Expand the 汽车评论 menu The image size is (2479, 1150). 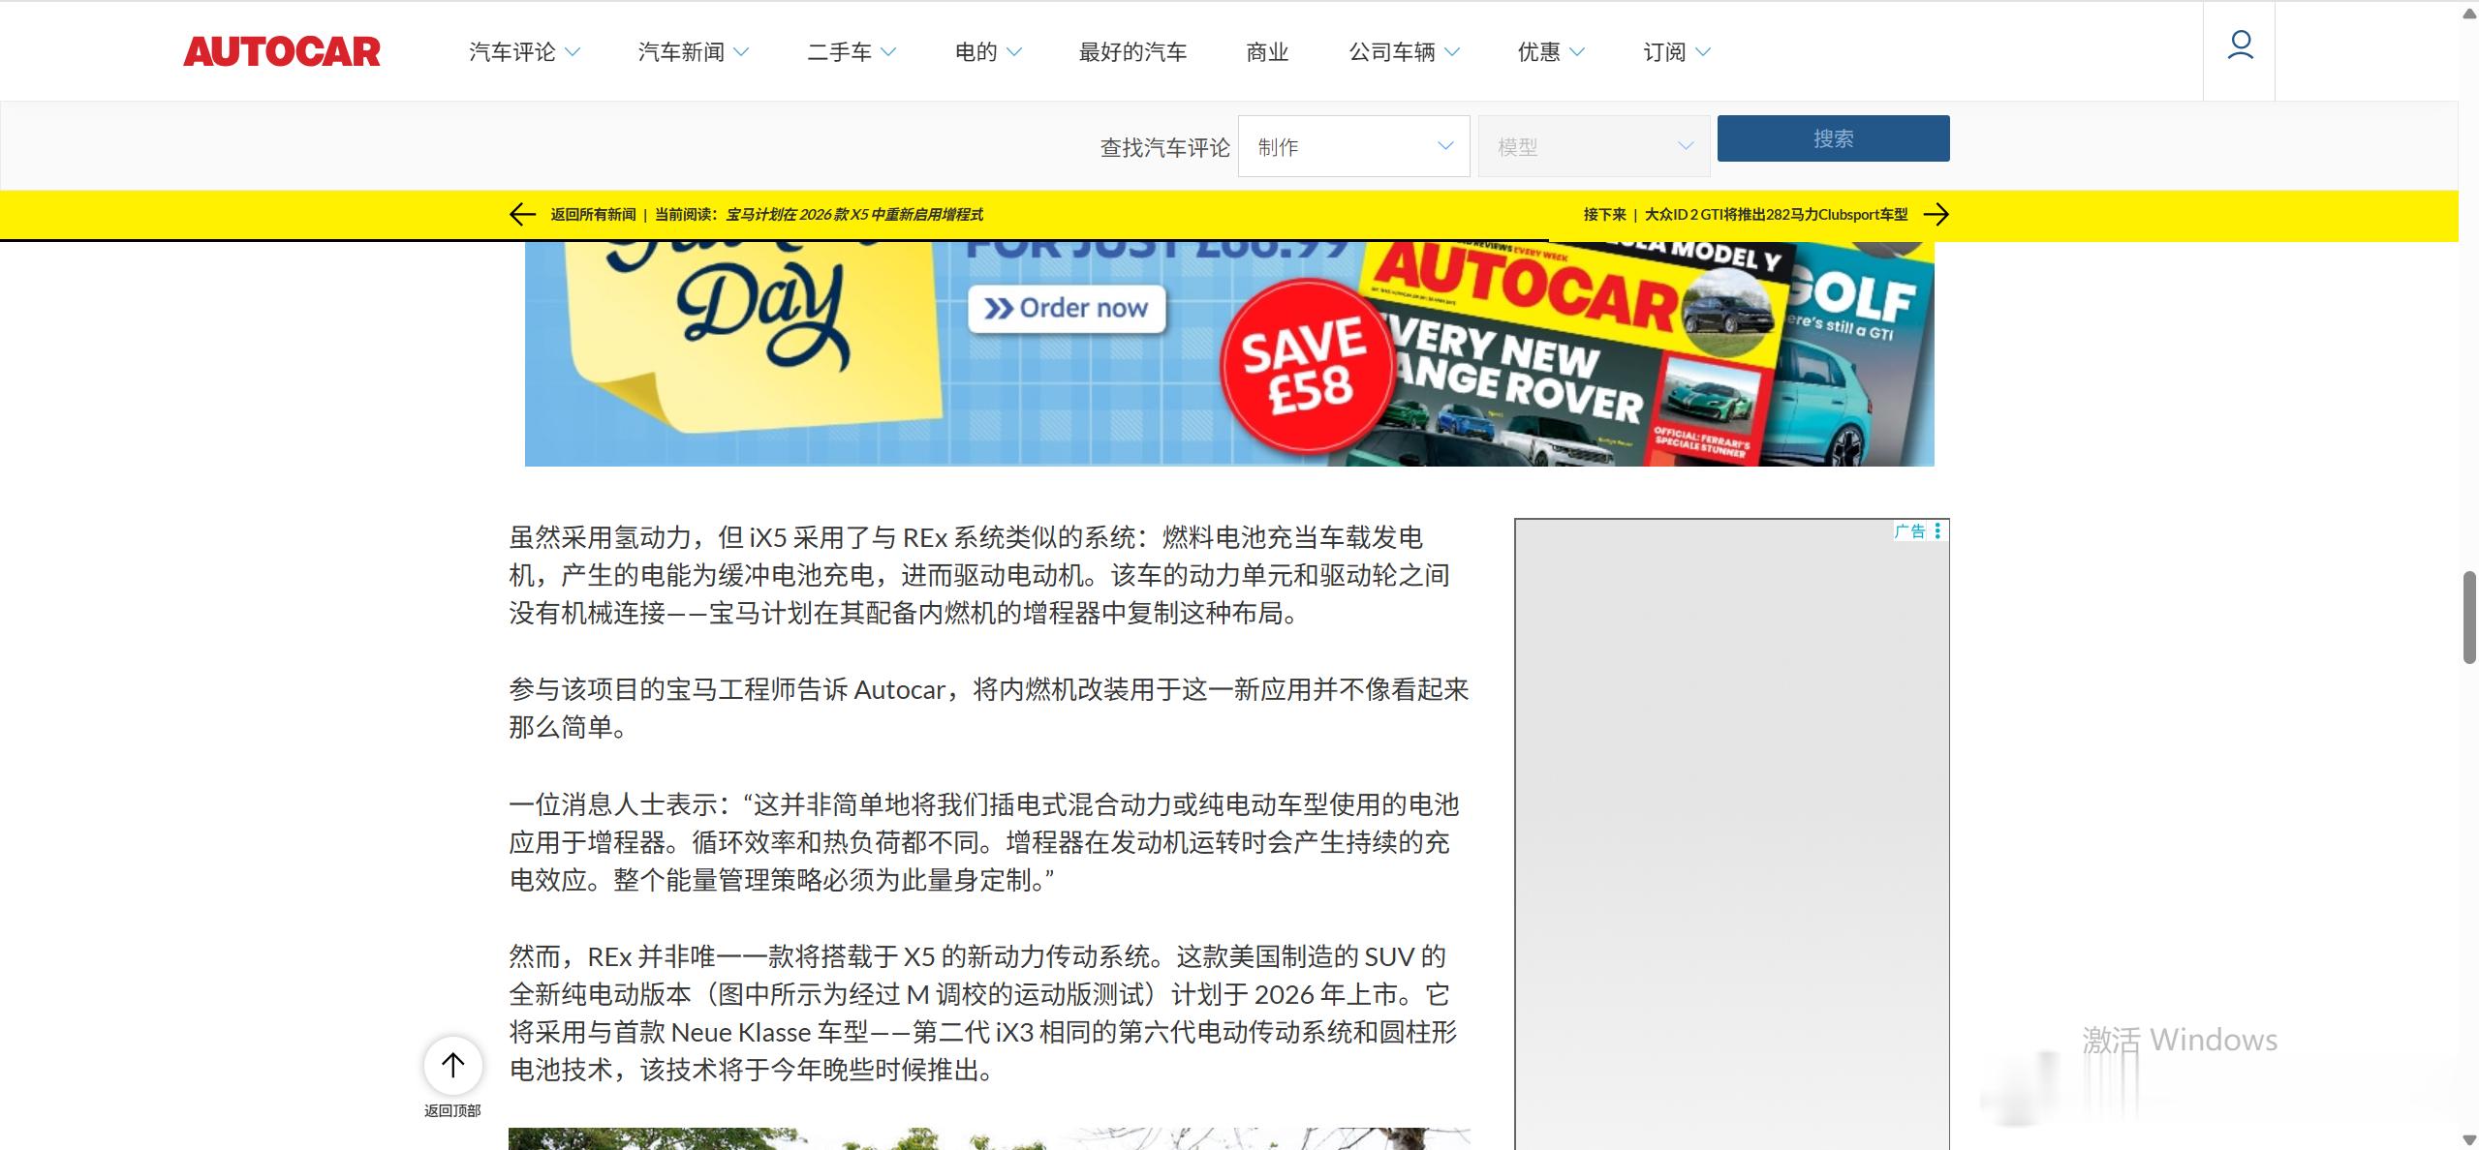coord(524,52)
